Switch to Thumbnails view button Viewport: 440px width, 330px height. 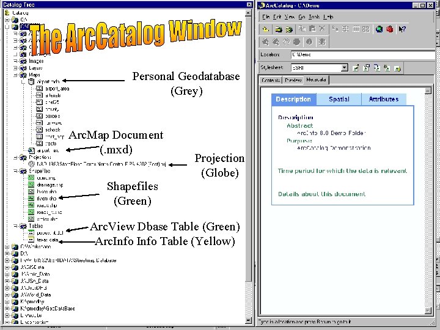coord(366,29)
